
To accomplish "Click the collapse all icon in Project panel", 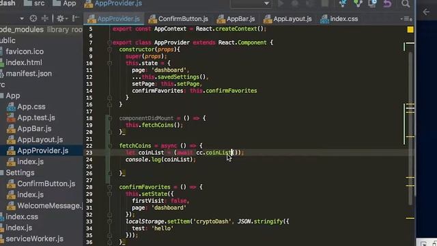I will point(44,18).
